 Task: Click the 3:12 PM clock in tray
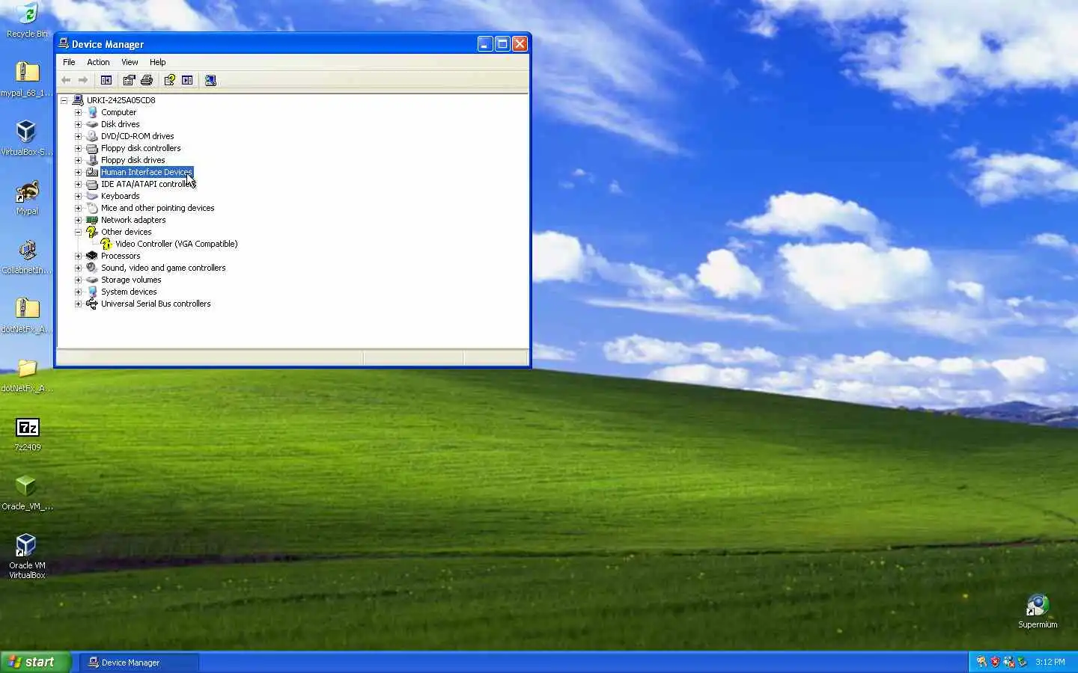[x=1050, y=662]
